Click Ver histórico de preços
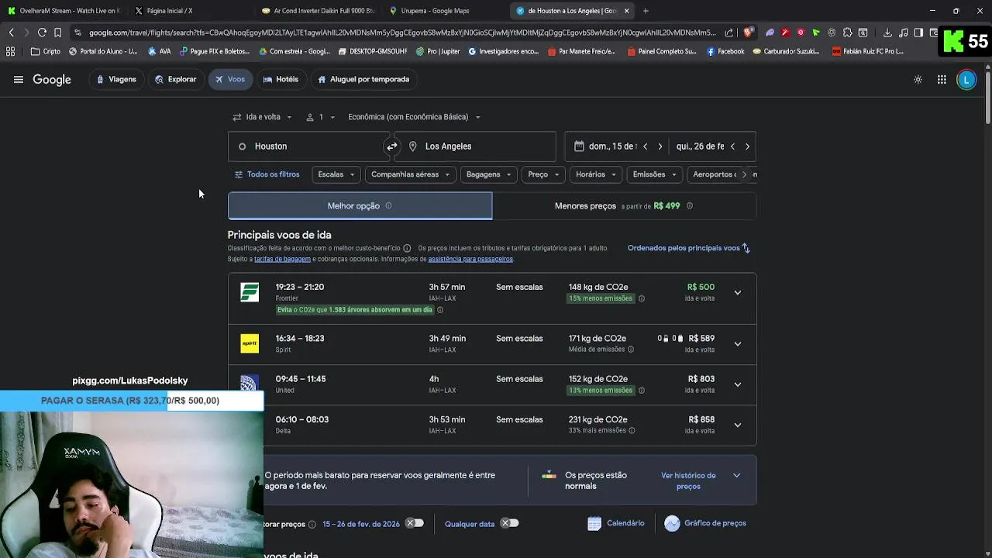 pyautogui.click(x=688, y=480)
